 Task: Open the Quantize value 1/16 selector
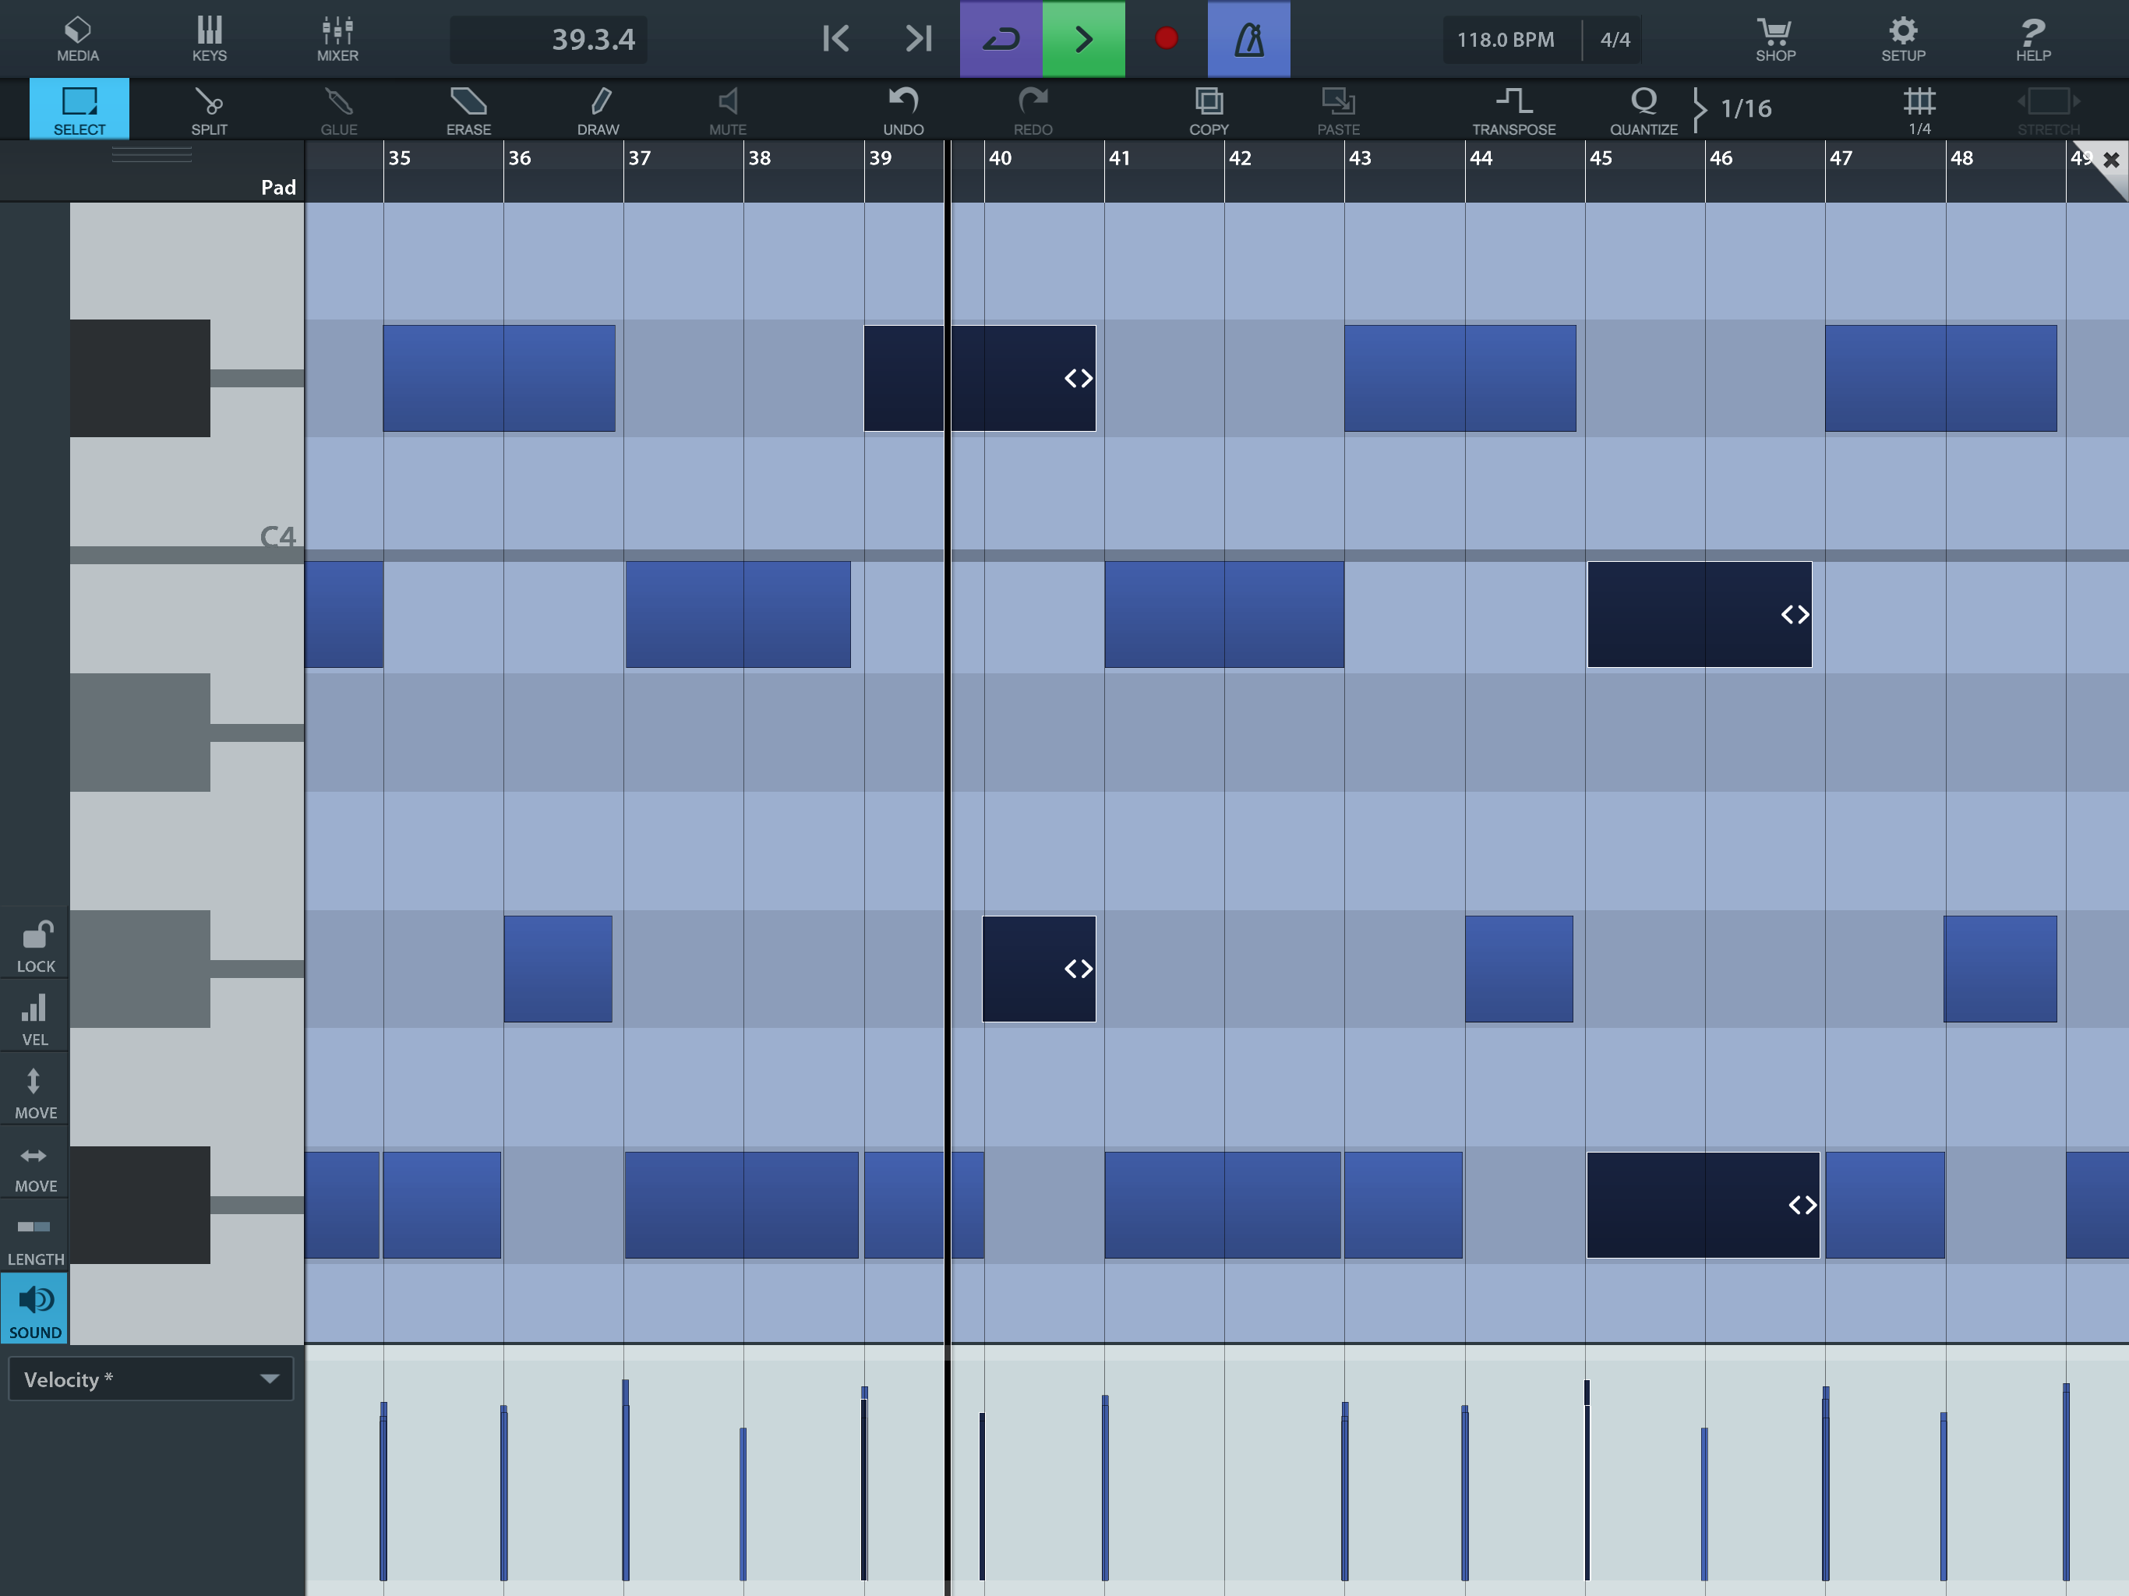(x=1744, y=109)
